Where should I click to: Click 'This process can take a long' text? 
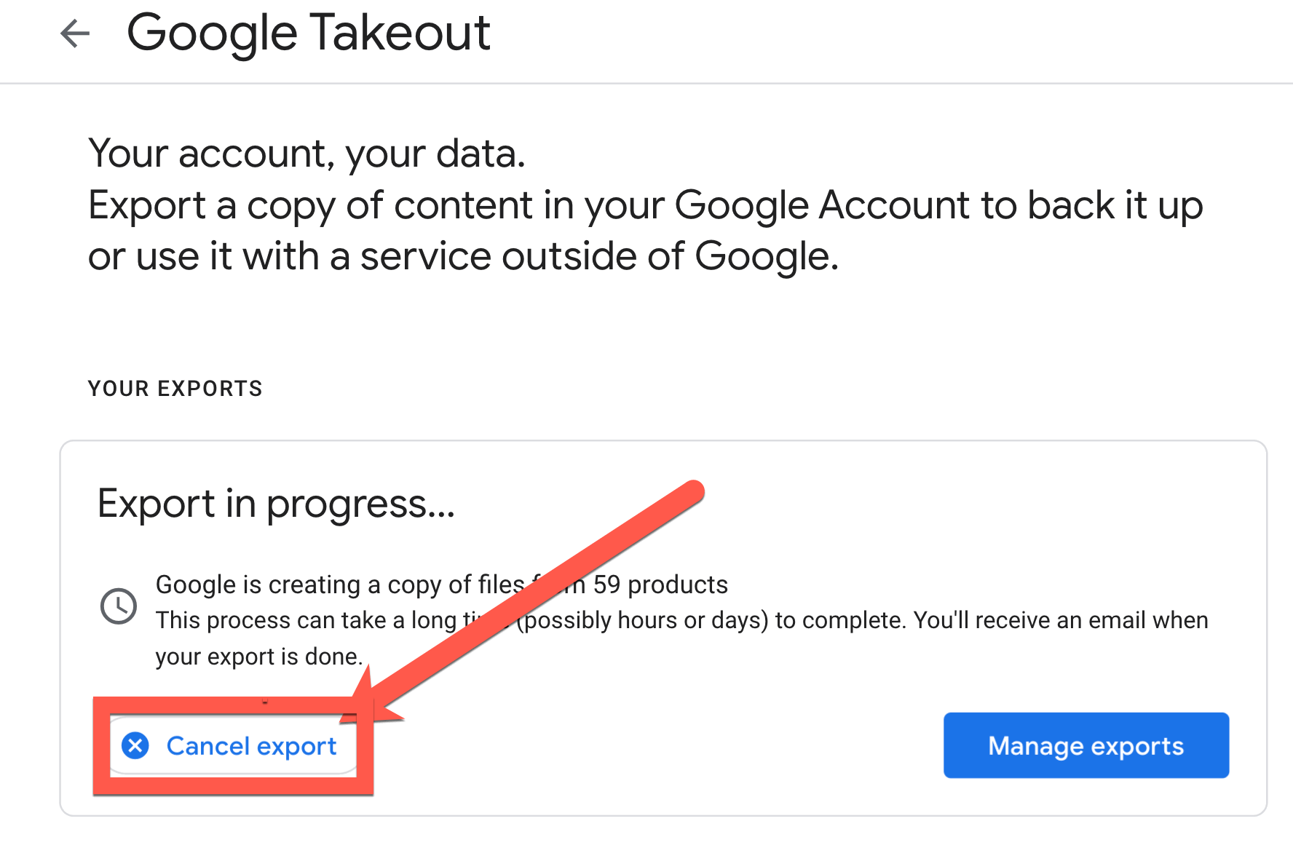[307, 620]
